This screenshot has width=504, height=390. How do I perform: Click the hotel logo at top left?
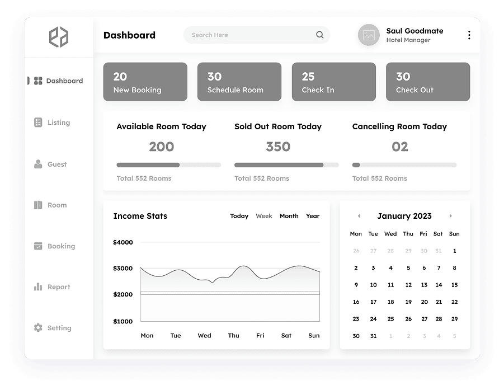(x=59, y=36)
